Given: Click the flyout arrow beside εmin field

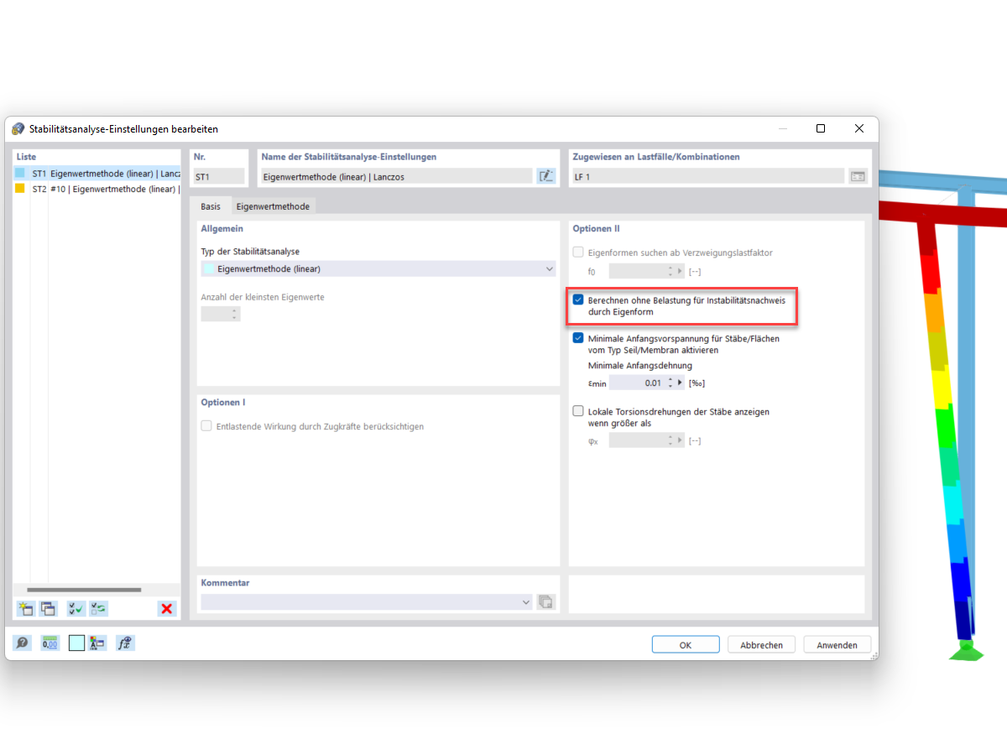Looking at the screenshot, I should coord(678,382).
